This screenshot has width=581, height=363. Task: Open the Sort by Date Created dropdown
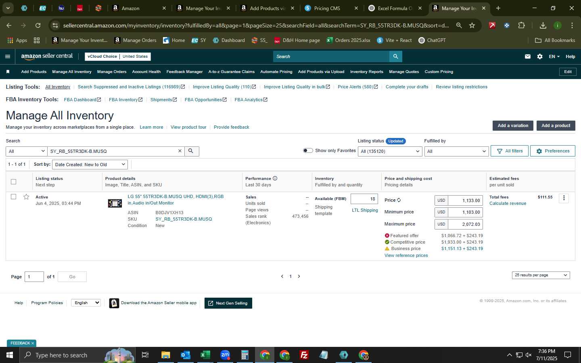(x=90, y=165)
